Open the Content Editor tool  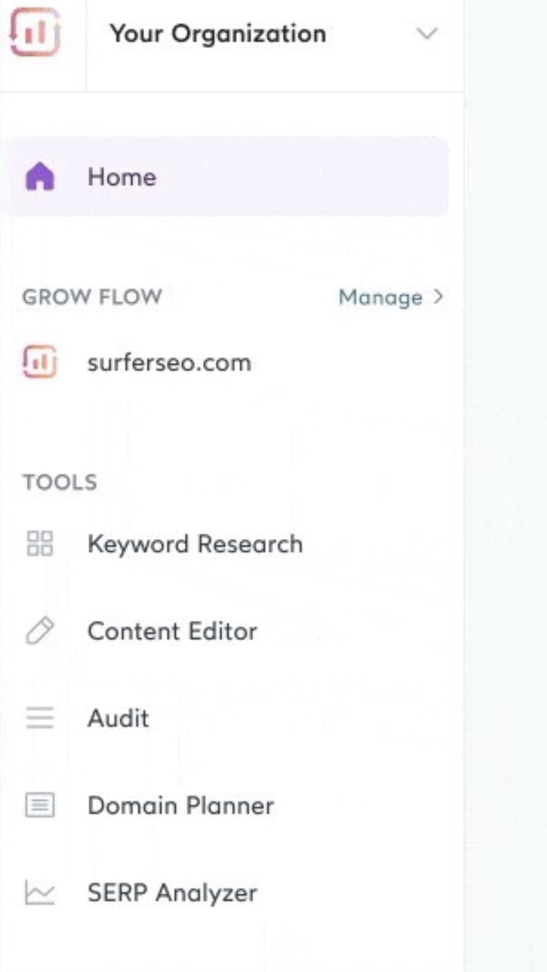coord(172,631)
